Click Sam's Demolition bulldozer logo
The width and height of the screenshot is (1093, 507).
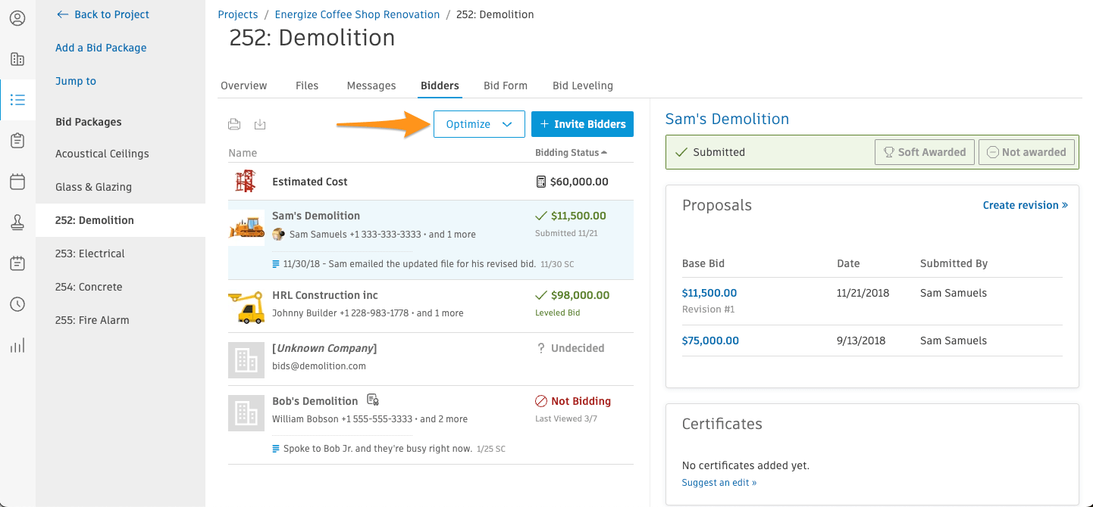click(x=246, y=226)
